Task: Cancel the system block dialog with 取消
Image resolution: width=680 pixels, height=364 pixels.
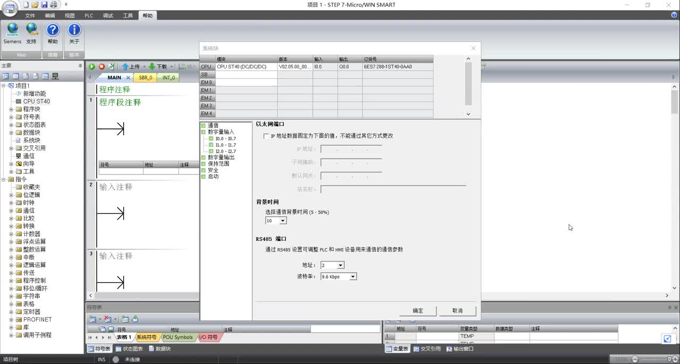Action: pos(457,311)
